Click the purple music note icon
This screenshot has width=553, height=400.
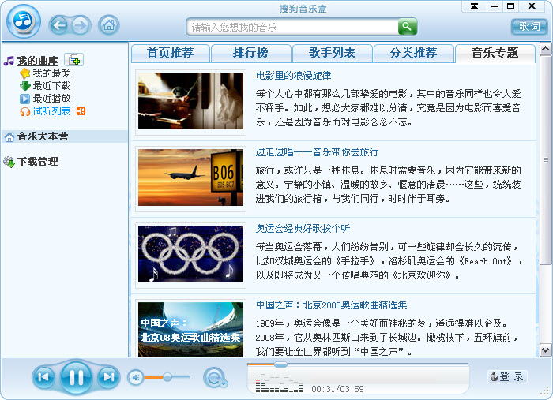9,61
